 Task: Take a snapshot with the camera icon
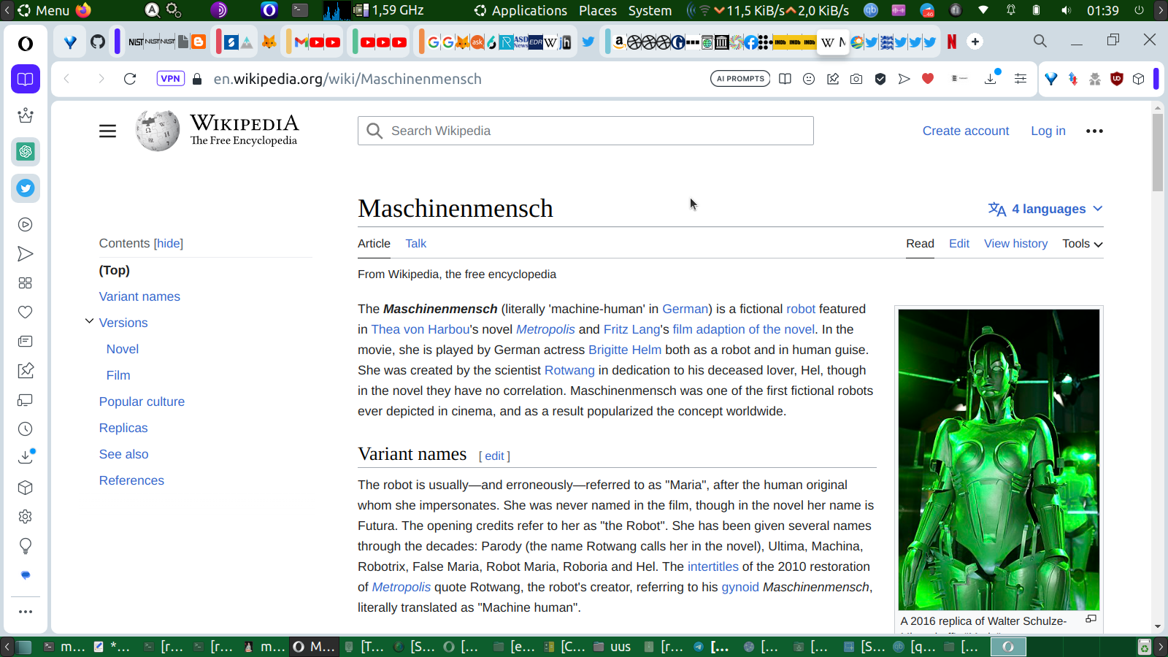(856, 79)
